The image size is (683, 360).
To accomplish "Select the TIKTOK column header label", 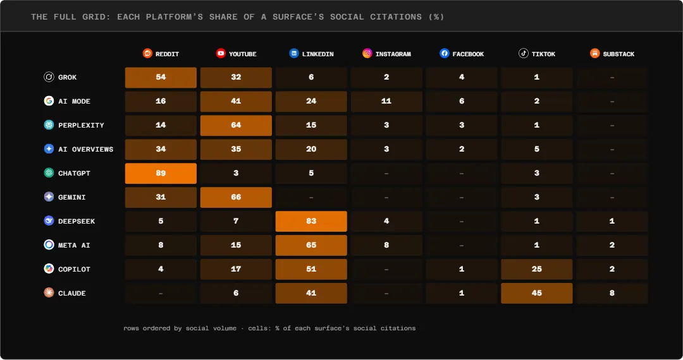I will tap(544, 54).
